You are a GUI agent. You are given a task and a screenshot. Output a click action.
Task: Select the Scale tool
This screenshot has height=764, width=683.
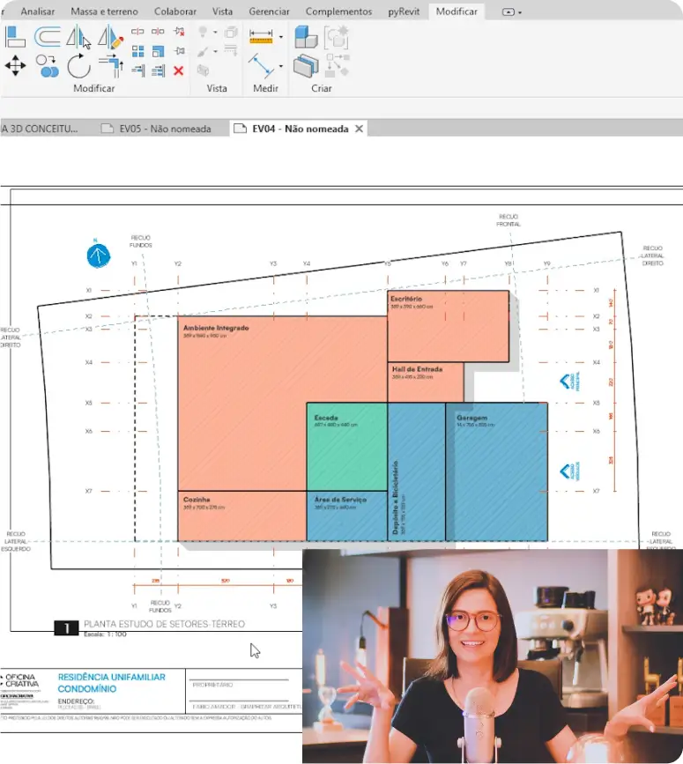tap(158, 51)
